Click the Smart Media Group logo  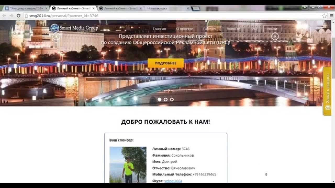74,28
